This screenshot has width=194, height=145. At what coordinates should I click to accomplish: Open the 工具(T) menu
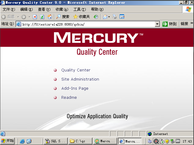[80, 9]
